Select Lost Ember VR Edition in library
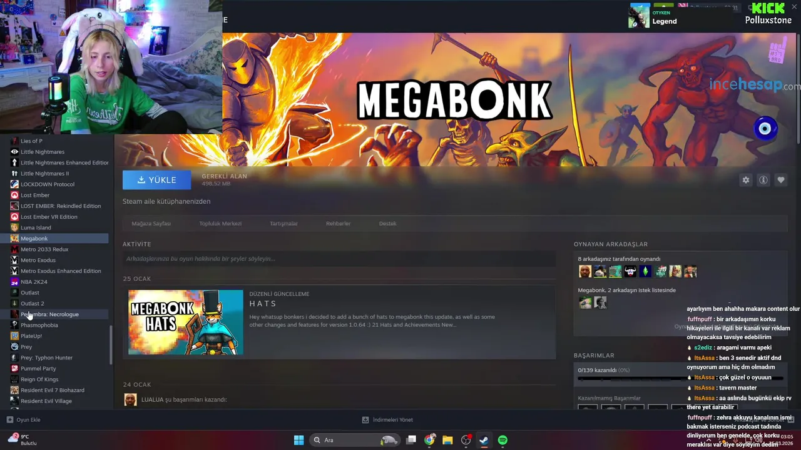801x450 pixels. 49,217
